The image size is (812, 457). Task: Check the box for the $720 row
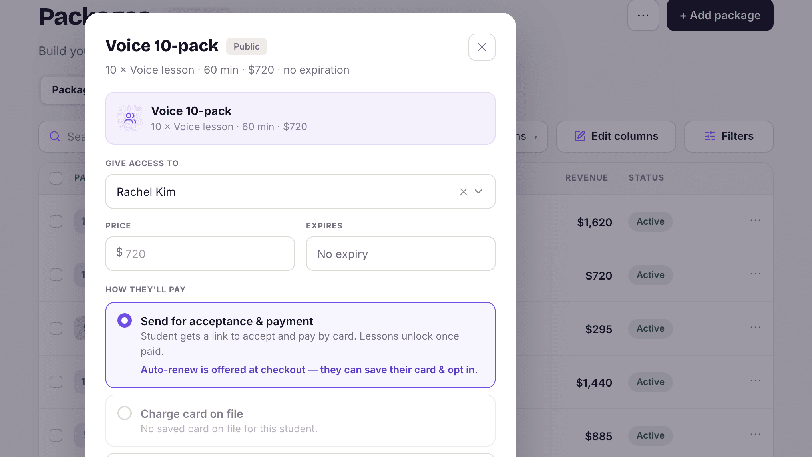pyautogui.click(x=56, y=275)
